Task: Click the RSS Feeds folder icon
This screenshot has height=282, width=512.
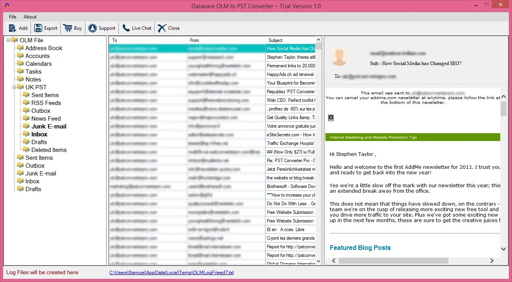Action: [x=26, y=103]
